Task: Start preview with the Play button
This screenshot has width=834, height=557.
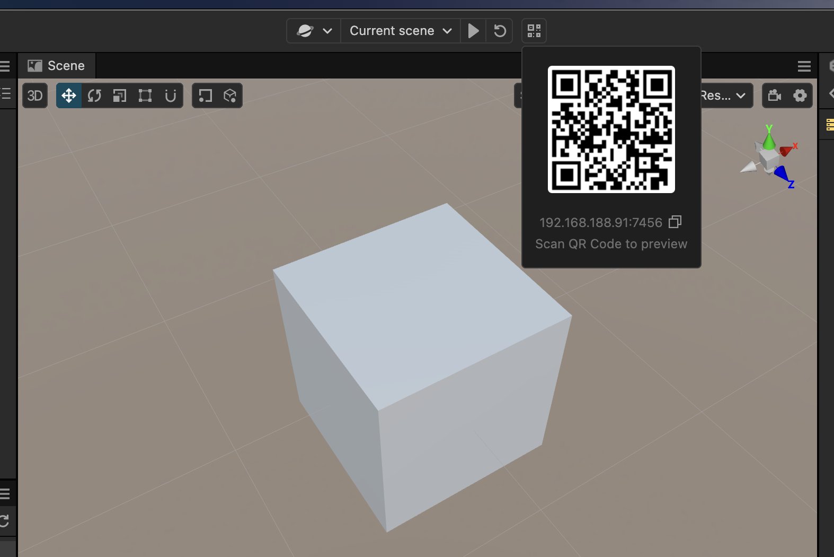Action: click(474, 31)
